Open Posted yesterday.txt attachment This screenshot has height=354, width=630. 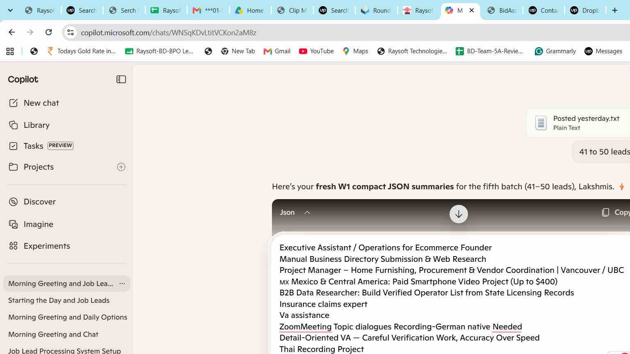point(578,123)
